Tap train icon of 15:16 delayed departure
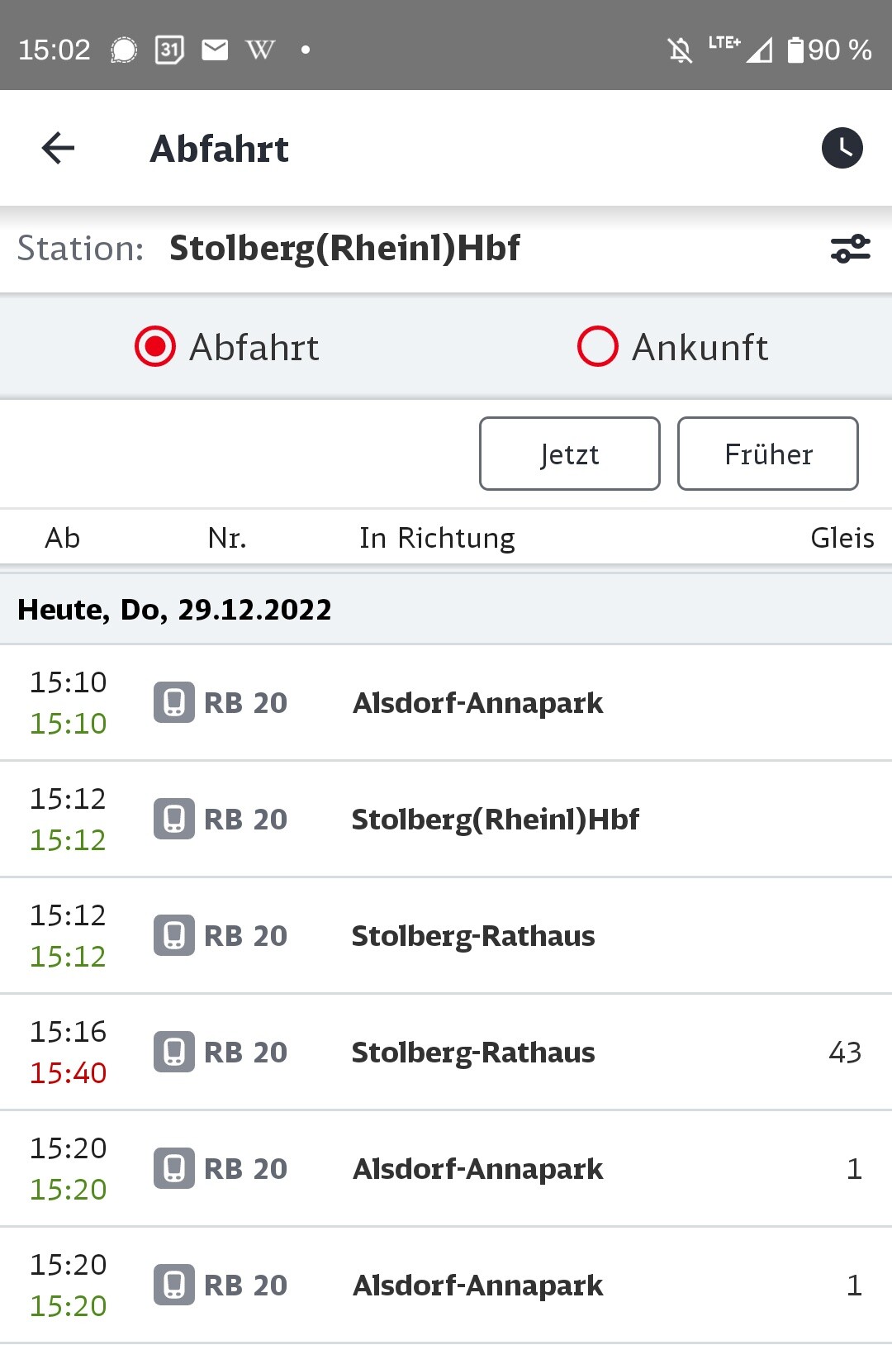The width and height of the screenshot is (892, 1345). (x=174, y=1052)
